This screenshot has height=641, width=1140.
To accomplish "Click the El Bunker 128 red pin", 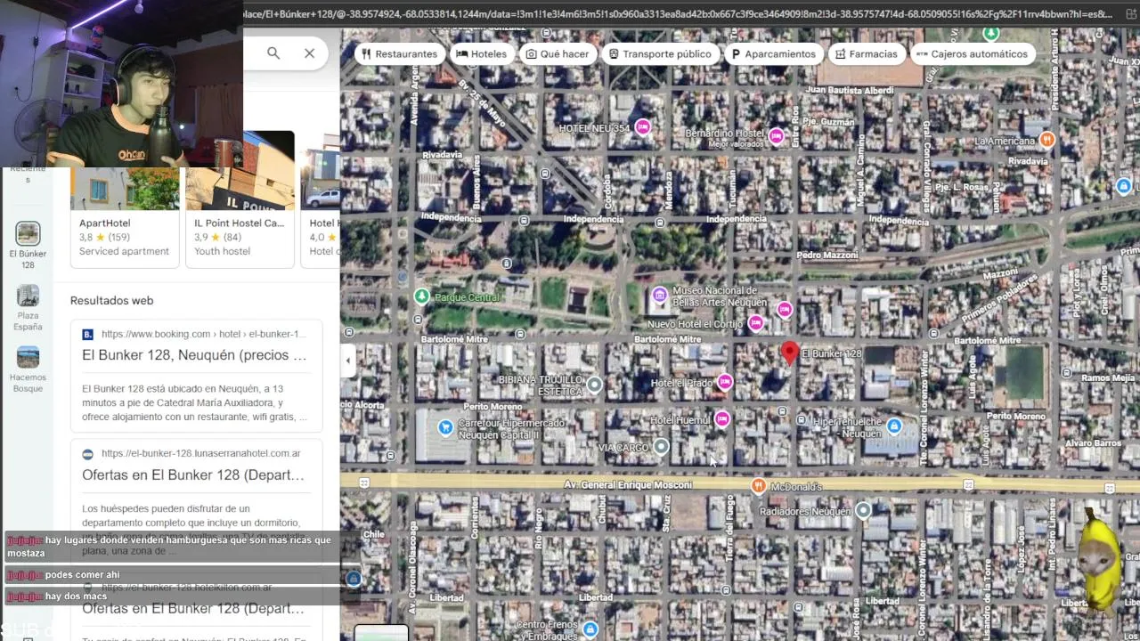I will click(789, 353).
